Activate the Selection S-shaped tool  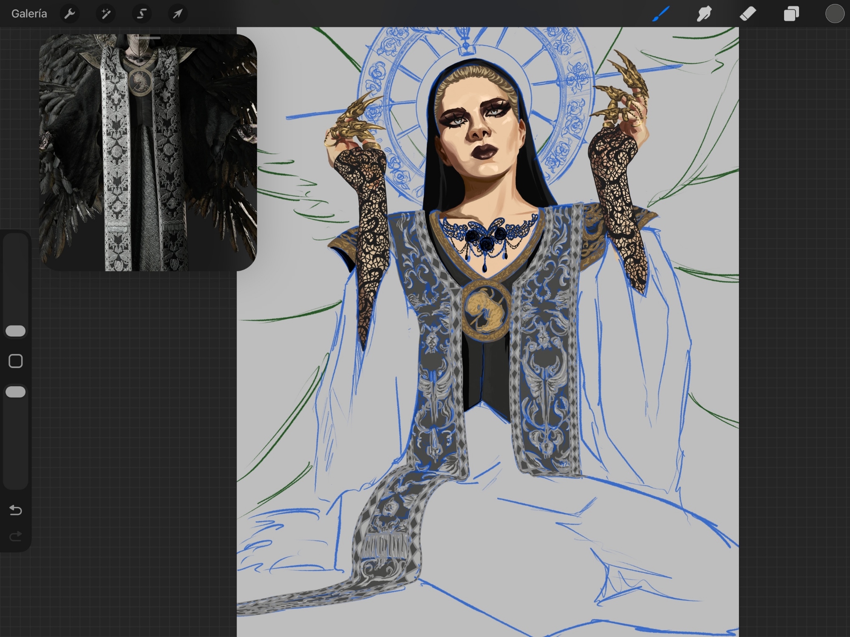pyautogui.click(x=142, y=14)
